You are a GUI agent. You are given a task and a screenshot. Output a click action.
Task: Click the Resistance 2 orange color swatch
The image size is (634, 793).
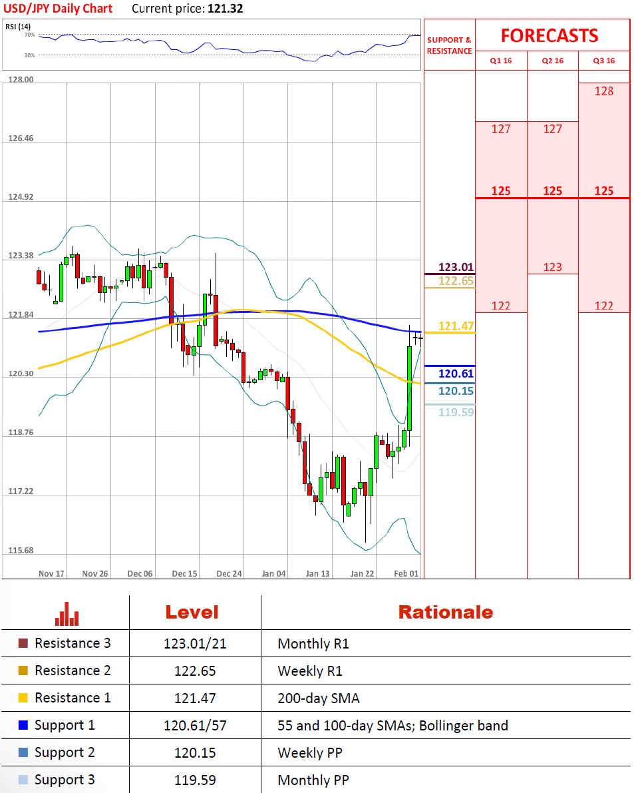pyautogui.click(x=23, y=670)
